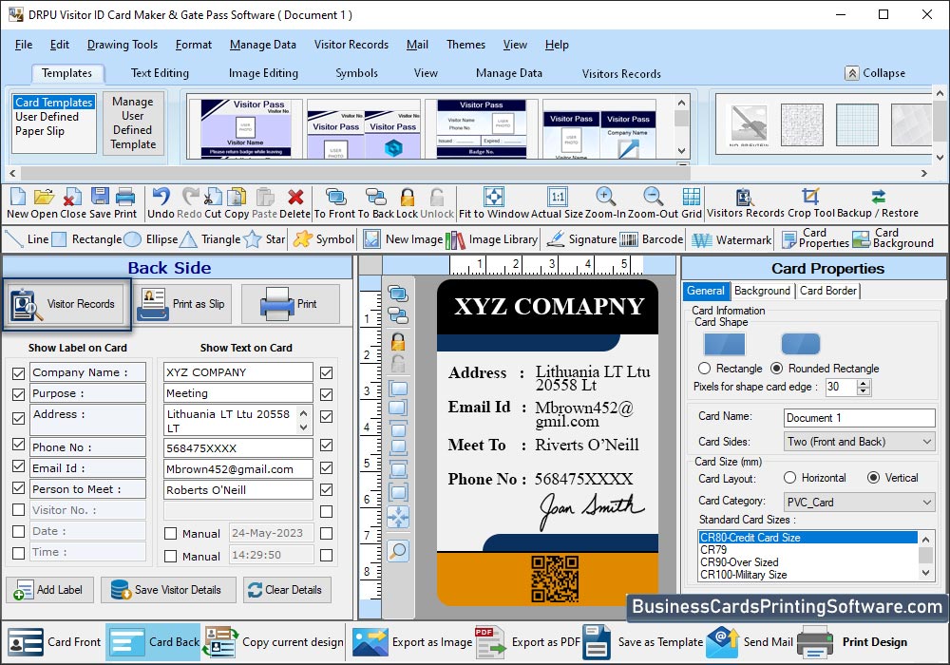Open the Card Border tab
Viewport: 950px width, 665px height.
[828, 291]
